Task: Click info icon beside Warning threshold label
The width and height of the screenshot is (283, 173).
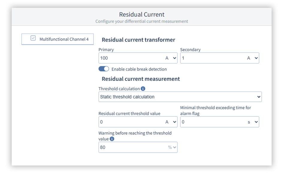Action: pos(112,139)
